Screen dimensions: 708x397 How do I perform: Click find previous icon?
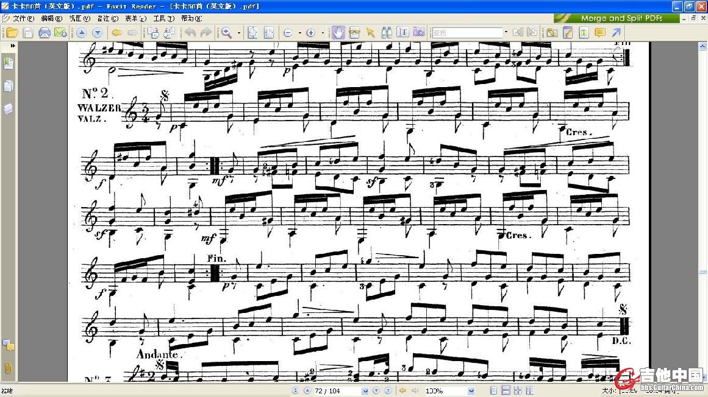[518, 32]
